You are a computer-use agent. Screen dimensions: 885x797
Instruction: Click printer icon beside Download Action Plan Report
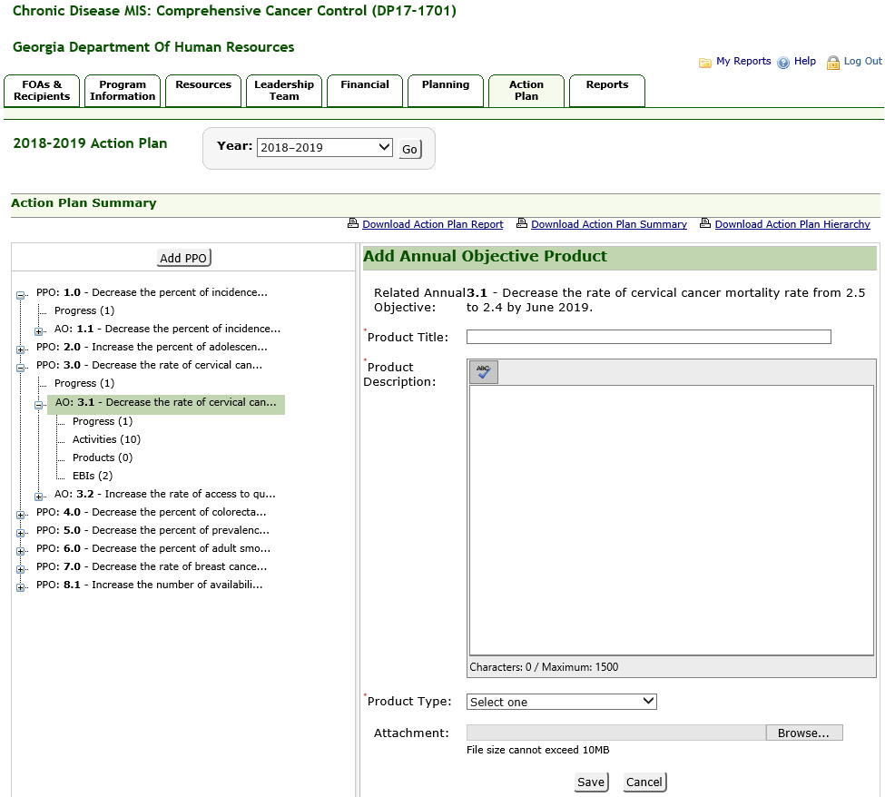pos(353,224)
